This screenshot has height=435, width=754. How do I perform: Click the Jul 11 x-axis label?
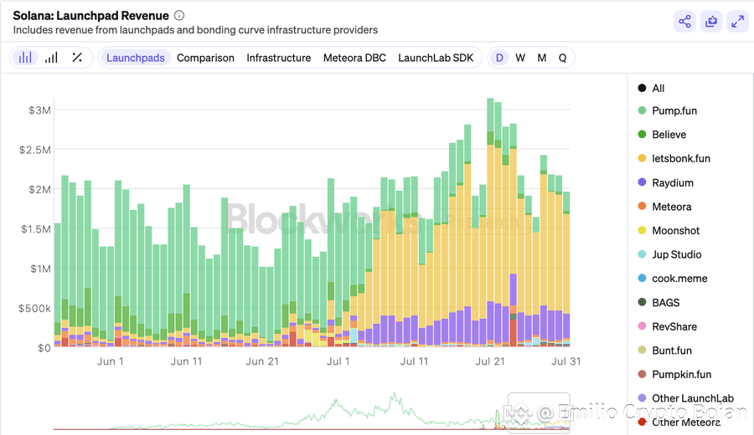[x=414, y=361]
